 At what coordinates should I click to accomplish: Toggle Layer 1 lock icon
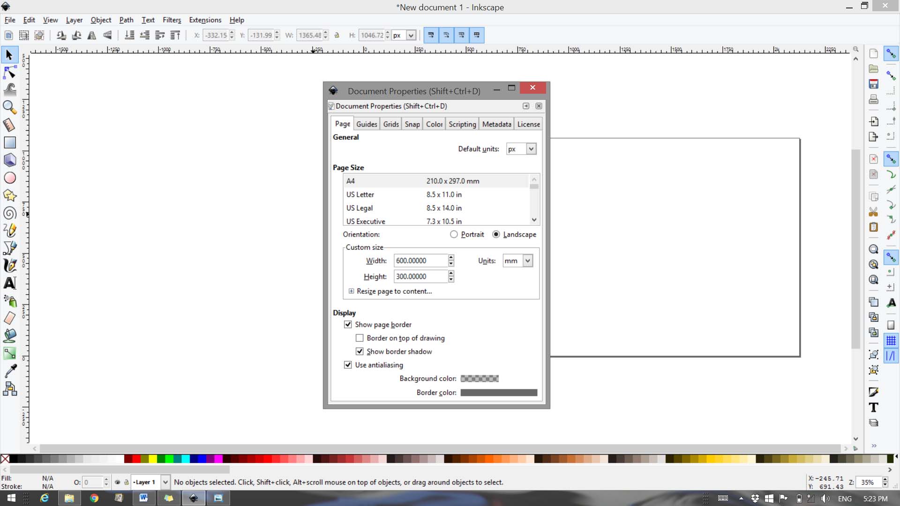tap(126, 482)
